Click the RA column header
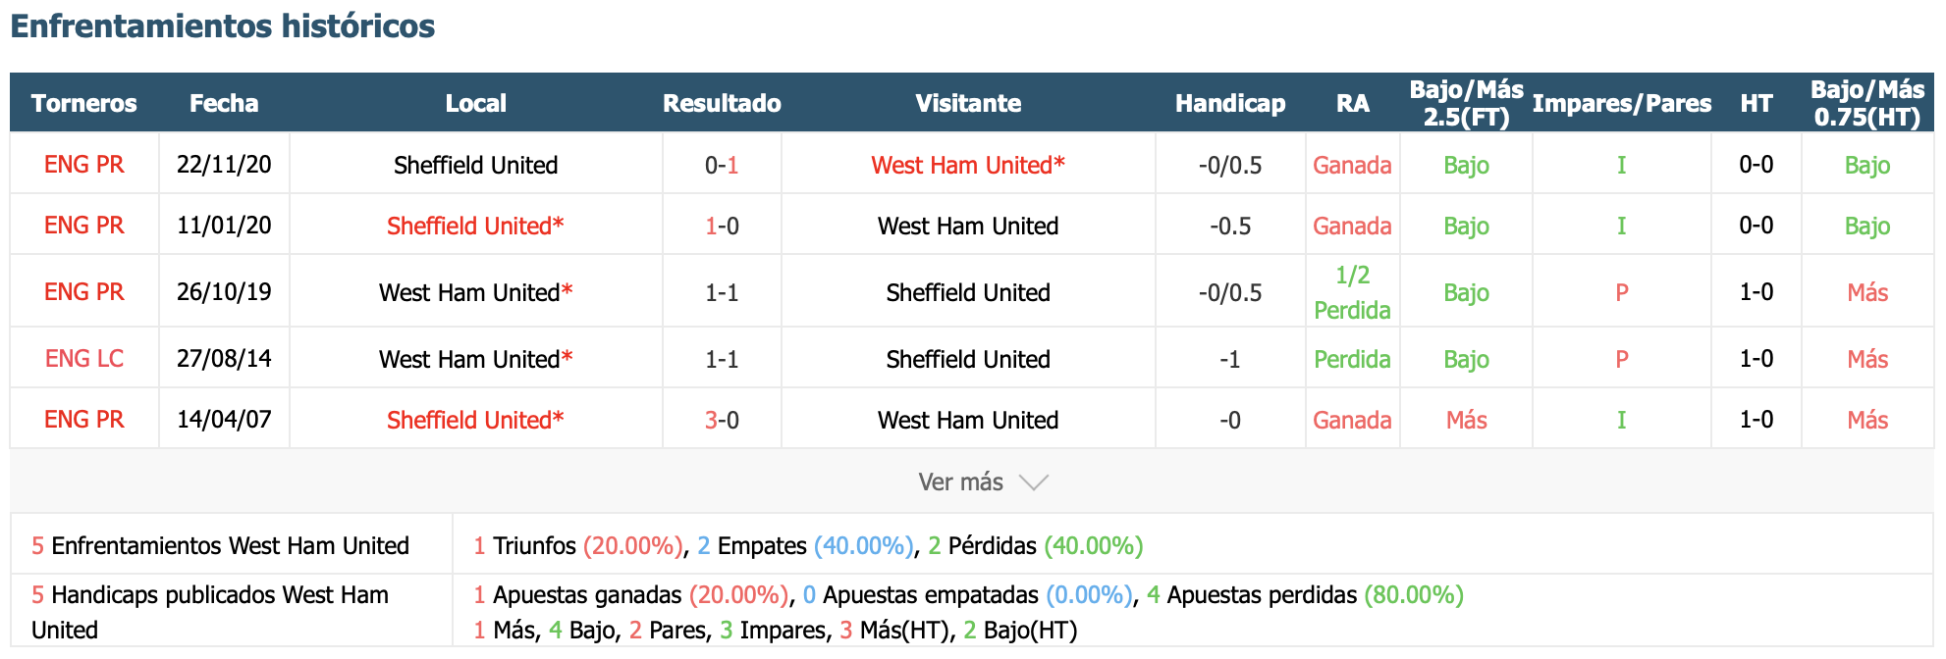The width and height of the screenshot is (1946, 659). coord(1352,103)
